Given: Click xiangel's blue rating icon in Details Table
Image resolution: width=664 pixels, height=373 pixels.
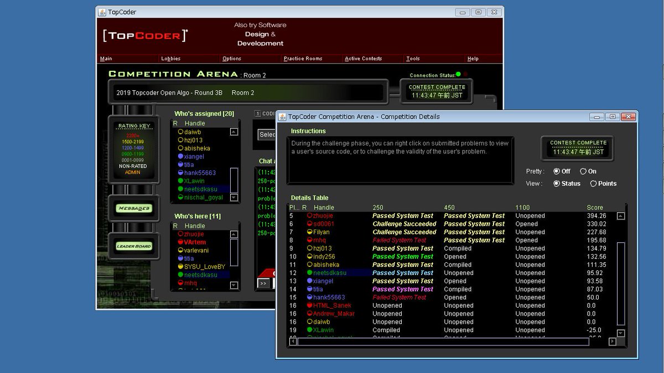Looking at the screenshot, I should [309, 281].
